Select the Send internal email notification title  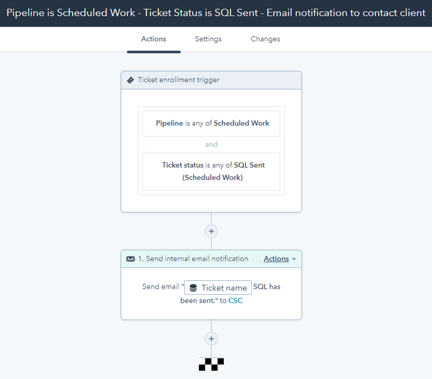pyautogui.click(x=193, y=259)
